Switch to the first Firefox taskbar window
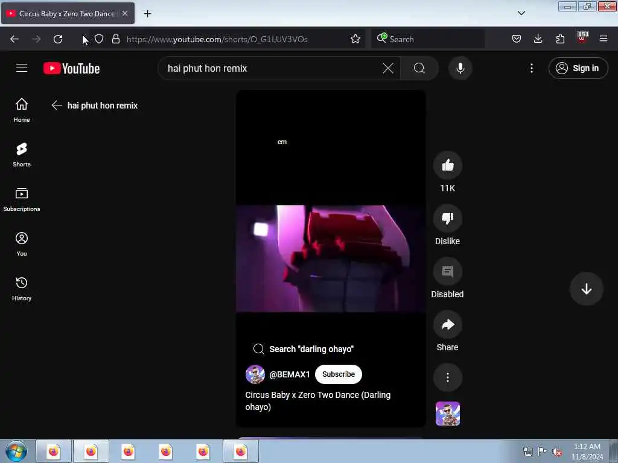Viewport: 618px width, 463px height. (x=54, y=451)
